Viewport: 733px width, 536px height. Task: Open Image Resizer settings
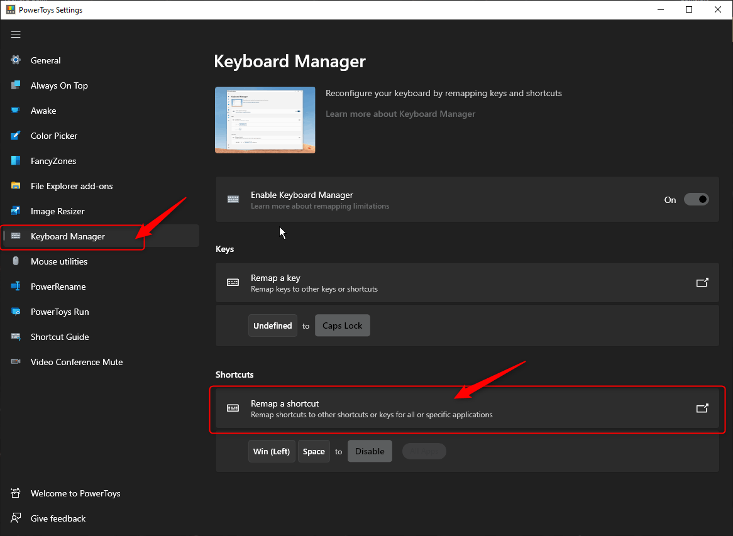point(99,211)
